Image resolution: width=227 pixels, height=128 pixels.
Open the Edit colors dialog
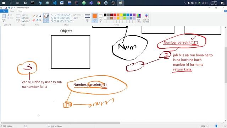click(139, 18)
